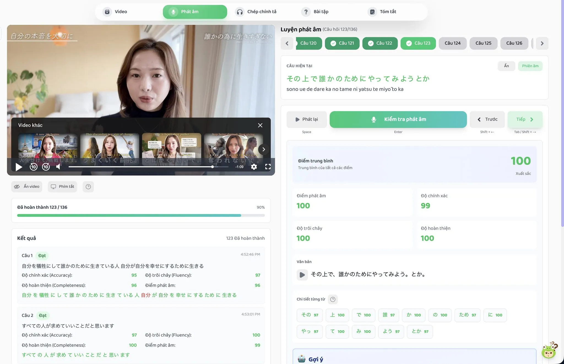Click help icon next to Phím tắt
The image size is (564, 364).
(88, 187)
